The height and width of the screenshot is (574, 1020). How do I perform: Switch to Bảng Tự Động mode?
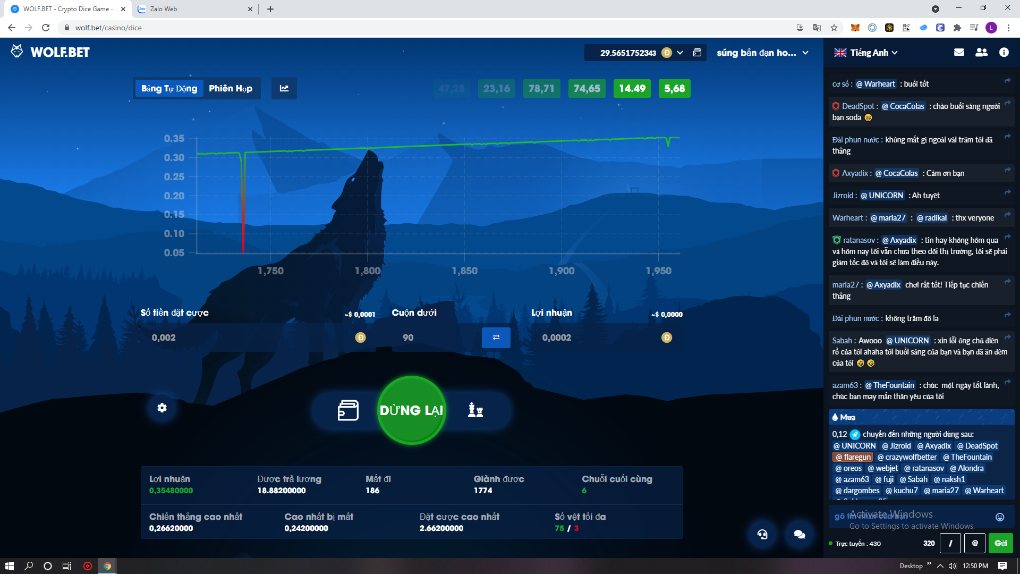tap(169, 88)
